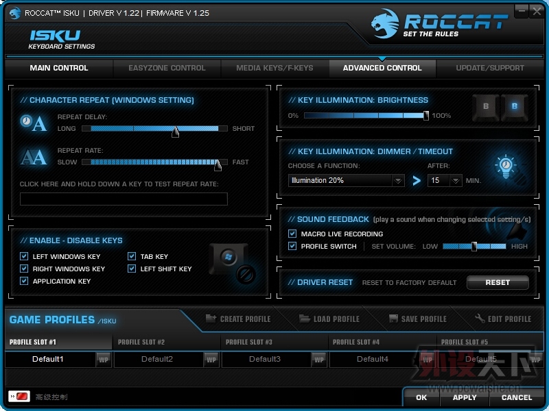Open the 15 minutes timeout dropdown

tap(445, 181)
